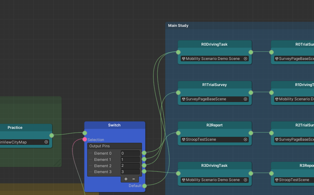Click the Practice node output port
The image size is (314, 195).
pyautogui.click(x=52, y=135)
